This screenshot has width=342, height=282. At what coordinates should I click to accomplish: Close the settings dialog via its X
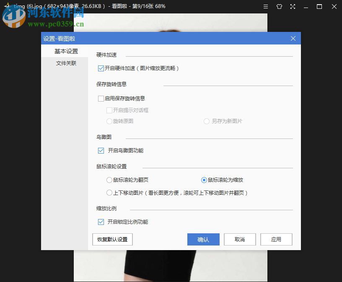(x=293, y=38)
